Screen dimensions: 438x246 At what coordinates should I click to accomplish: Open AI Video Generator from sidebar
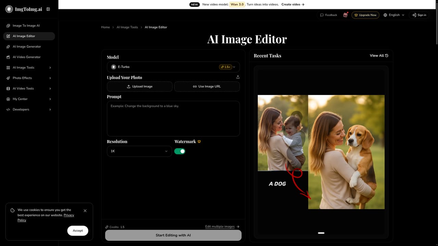pos(29,57)
